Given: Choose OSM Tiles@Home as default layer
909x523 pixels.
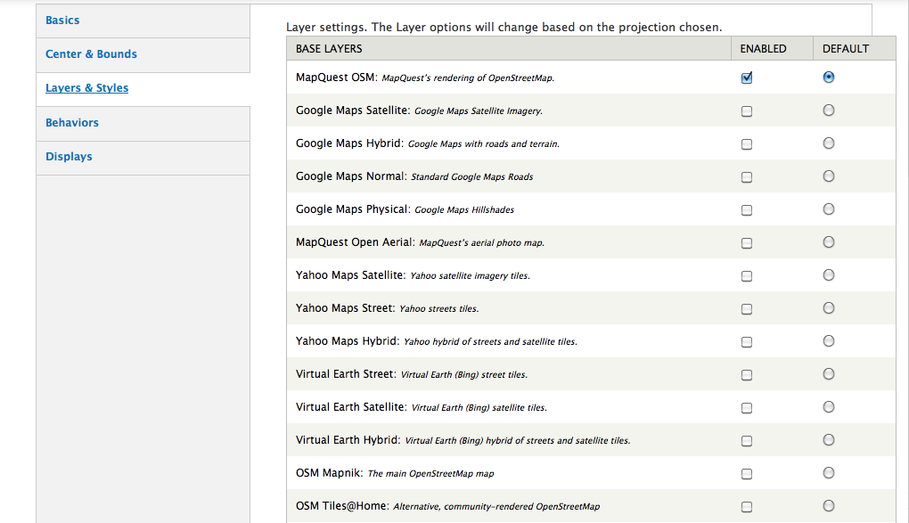Looking at the screenshot, I should pos(829,506).
